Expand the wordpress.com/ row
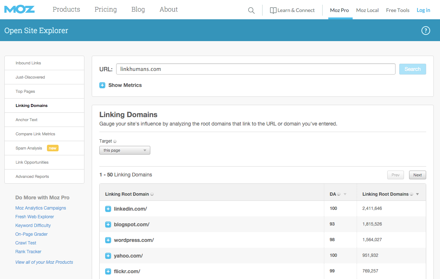Screen dimensions: 440x279 point(108,240)
